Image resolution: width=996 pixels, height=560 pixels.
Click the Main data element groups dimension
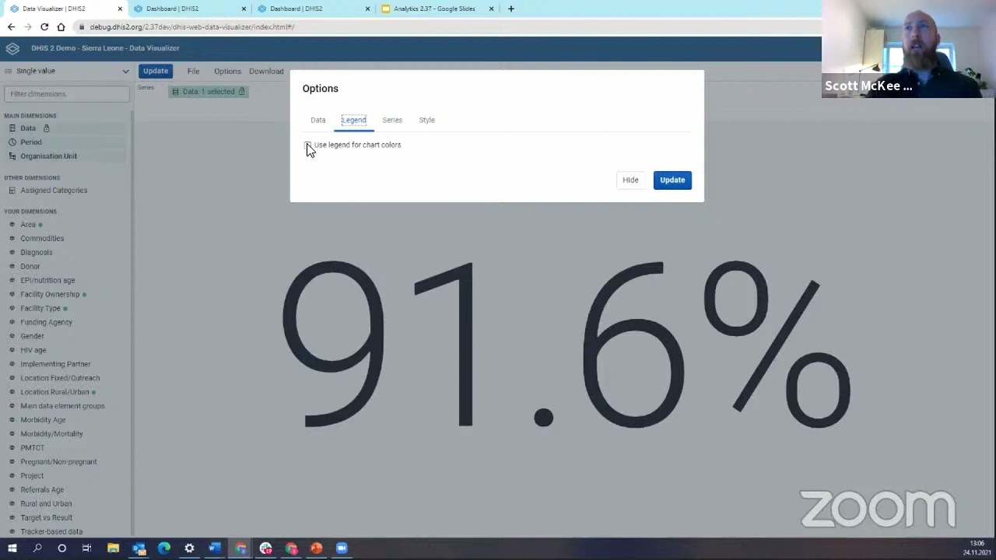[x=62, y=406]
